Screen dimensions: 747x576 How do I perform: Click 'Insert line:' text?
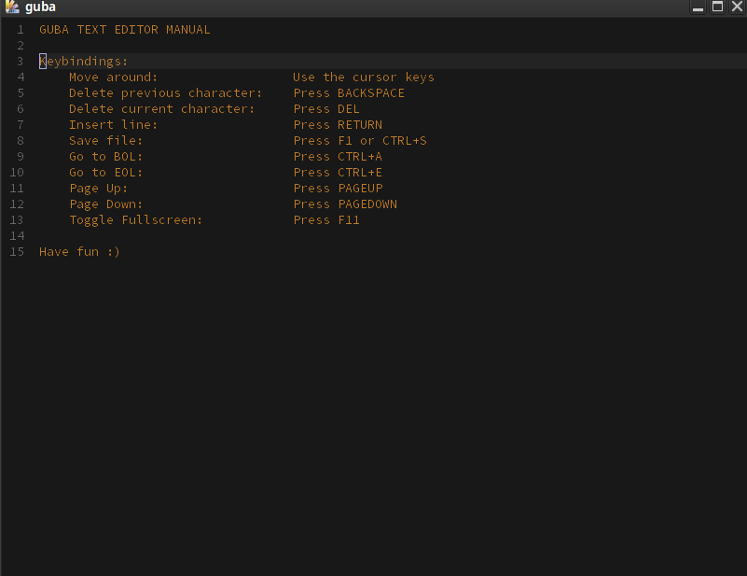(114, 125)
